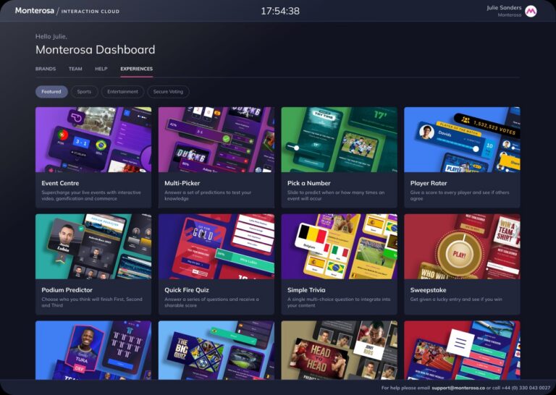Filter experiences by Secure Voting
Image resolution: width=556 pixels, height=395 pixels.
[x=168, y=92]
